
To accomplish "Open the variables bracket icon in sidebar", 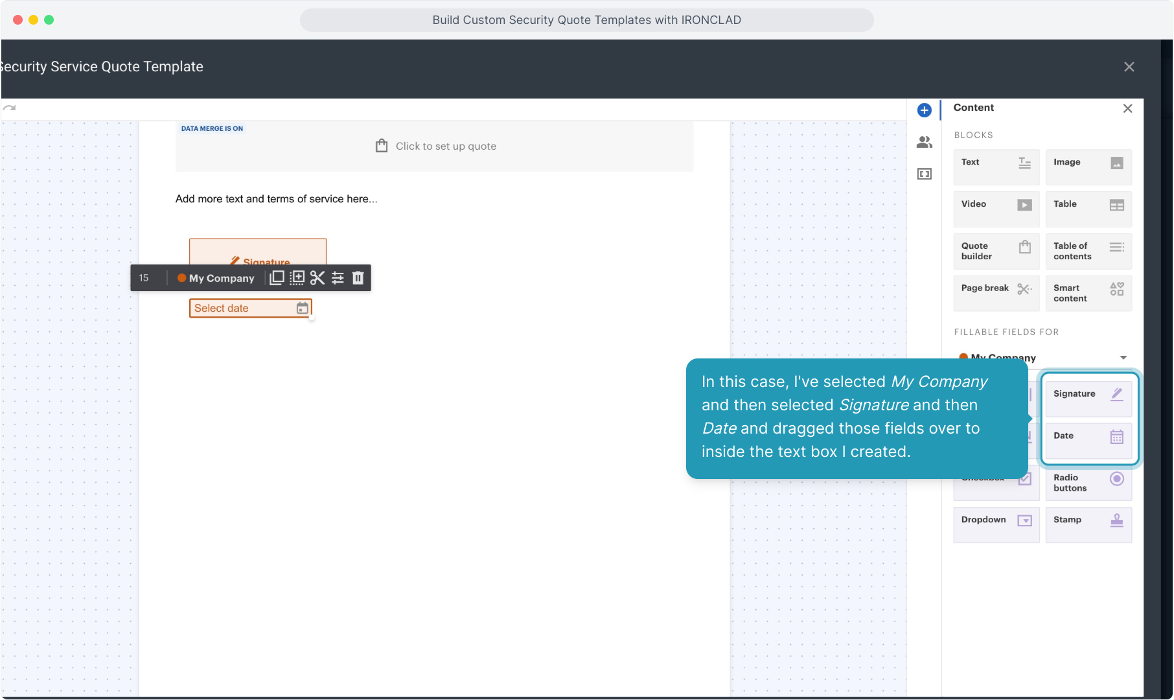I will pos(924,174).
